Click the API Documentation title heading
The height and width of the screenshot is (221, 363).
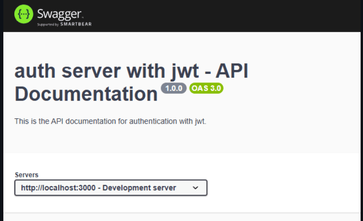pyautogui.click(x=131, y=82)
